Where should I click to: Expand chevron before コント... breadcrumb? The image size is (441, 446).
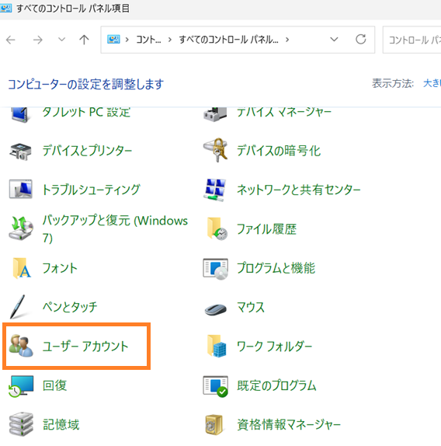127,40
